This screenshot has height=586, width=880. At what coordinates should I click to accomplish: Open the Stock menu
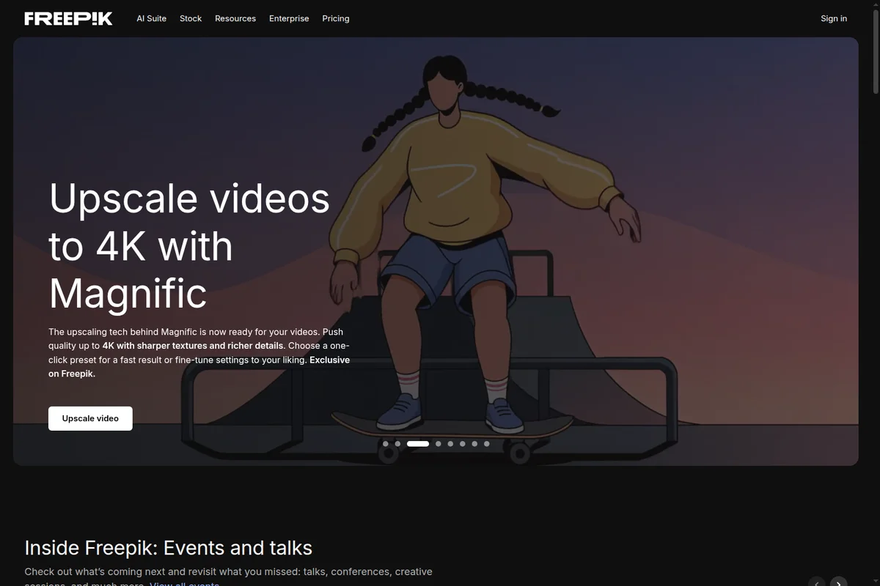click(x=190, y=18)
